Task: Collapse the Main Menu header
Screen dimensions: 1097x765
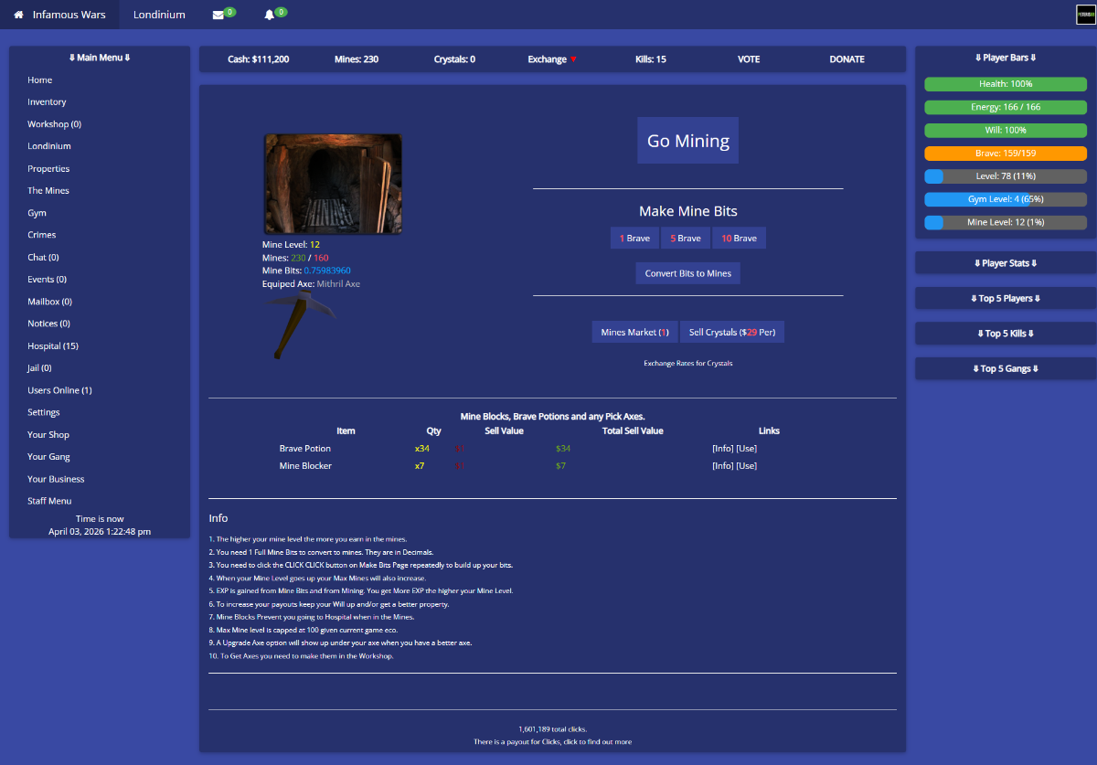Action: coord(100,58)
